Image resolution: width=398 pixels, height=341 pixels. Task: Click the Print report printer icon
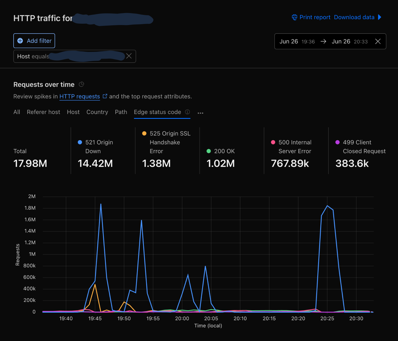click(294, 17)
